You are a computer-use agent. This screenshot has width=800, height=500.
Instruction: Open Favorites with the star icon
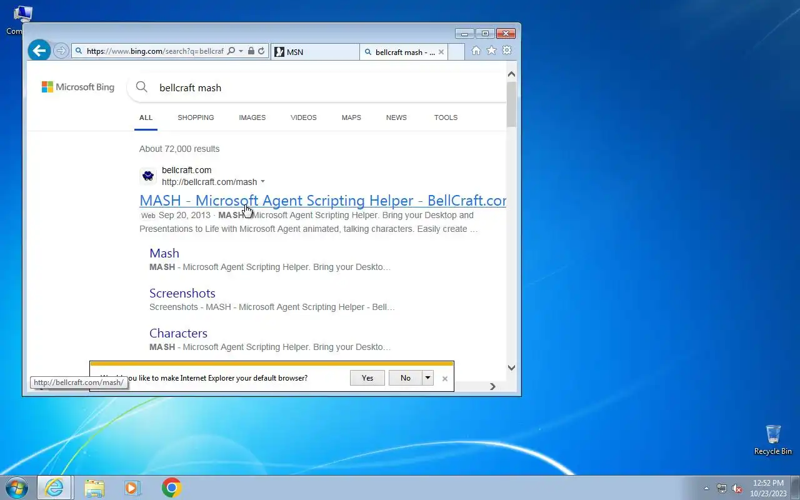(492, 51)
